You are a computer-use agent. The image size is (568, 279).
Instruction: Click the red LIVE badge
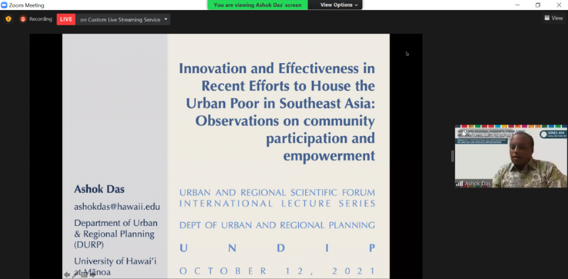(65, 19)
